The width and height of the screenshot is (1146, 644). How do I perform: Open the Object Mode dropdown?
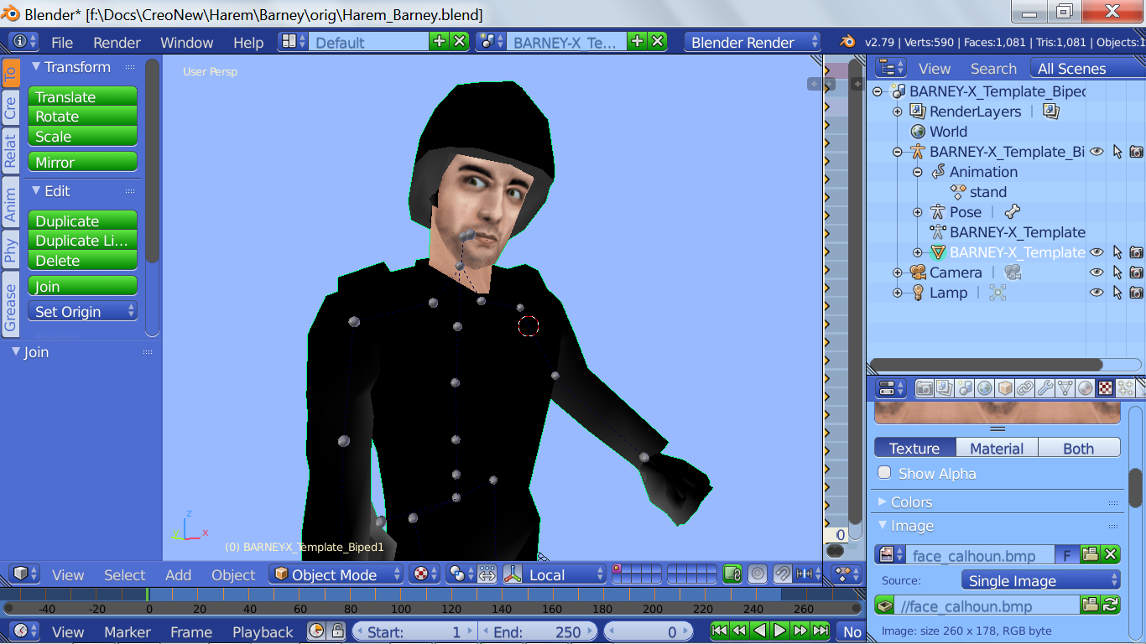pyautogui.click(x=336, y=575)
